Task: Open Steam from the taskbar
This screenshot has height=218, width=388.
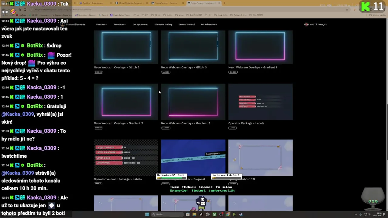Action: (241, 214)
